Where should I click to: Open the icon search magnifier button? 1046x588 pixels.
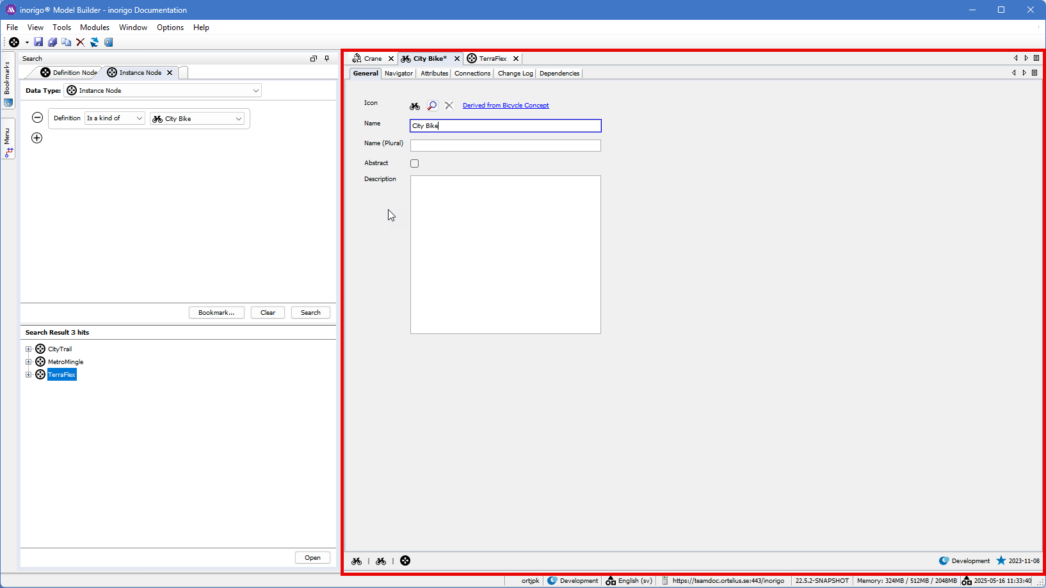(432, 106)
